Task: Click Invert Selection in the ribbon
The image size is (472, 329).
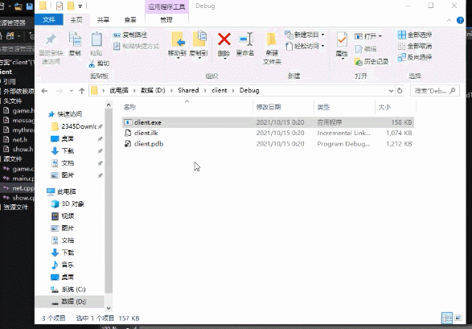Action: (x=415, y=57)
